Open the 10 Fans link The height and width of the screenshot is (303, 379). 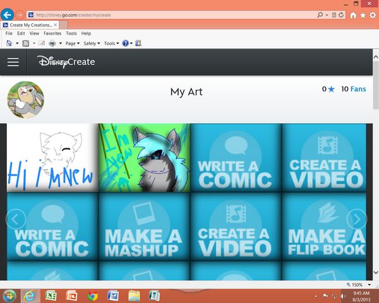[353, 89]
